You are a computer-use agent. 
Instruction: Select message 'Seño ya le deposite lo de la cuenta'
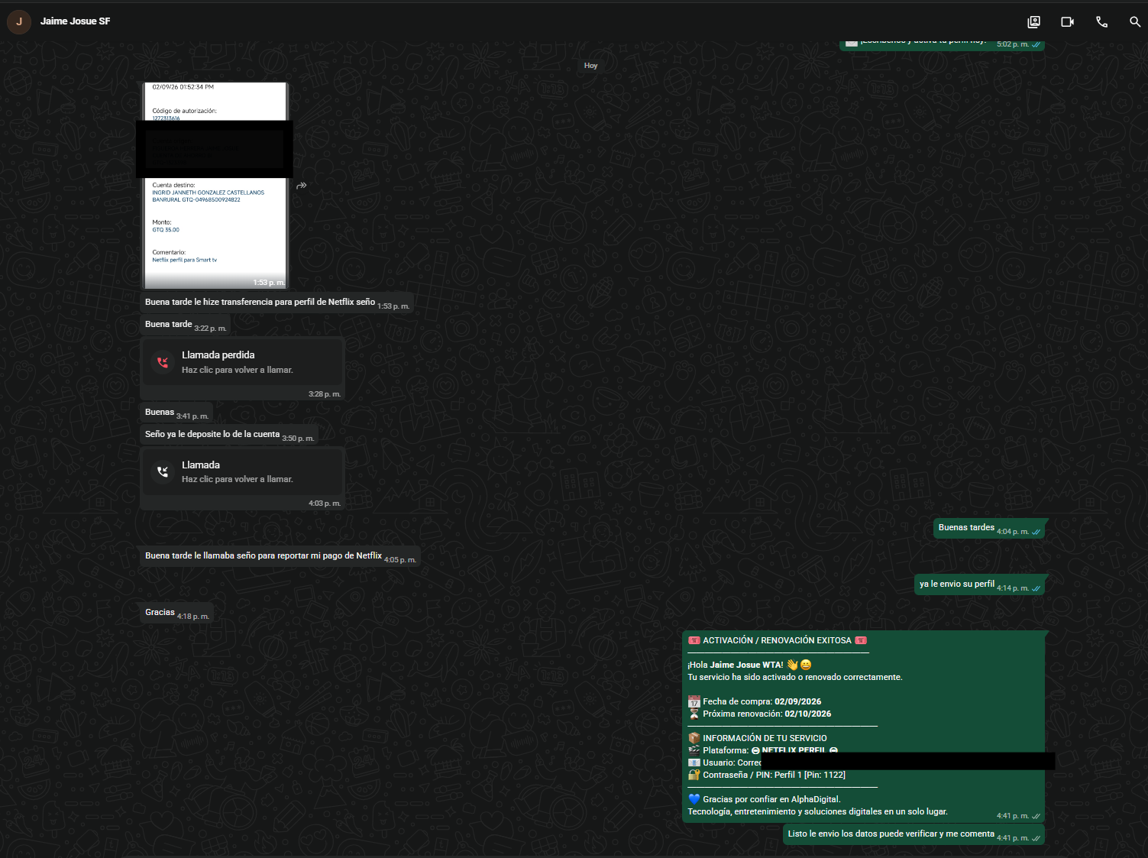point(229,435)
